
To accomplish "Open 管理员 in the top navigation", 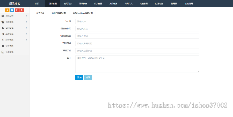I will click(x=174, y=4).
